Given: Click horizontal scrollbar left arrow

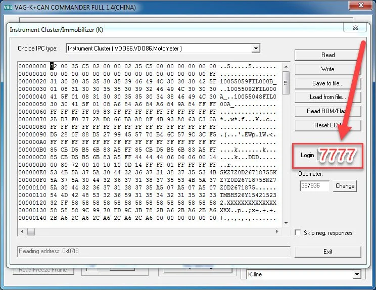Looking at the screenshot, I should coord(22,231).
